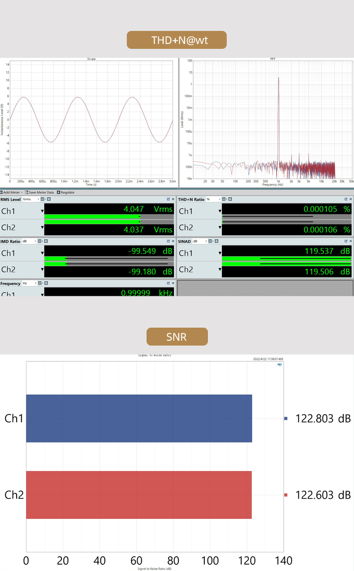The height and width of the screenshot is (571, 354).
Task: Click the IMD Ratio Ch1 level bar
Action: point(108,259)
